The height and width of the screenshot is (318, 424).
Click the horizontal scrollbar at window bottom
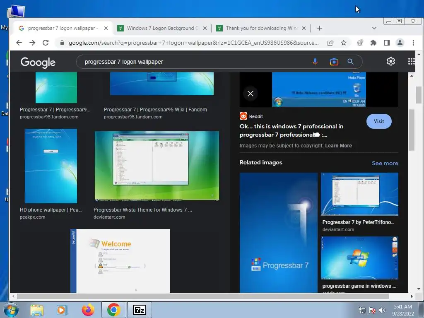click(203, 296)
